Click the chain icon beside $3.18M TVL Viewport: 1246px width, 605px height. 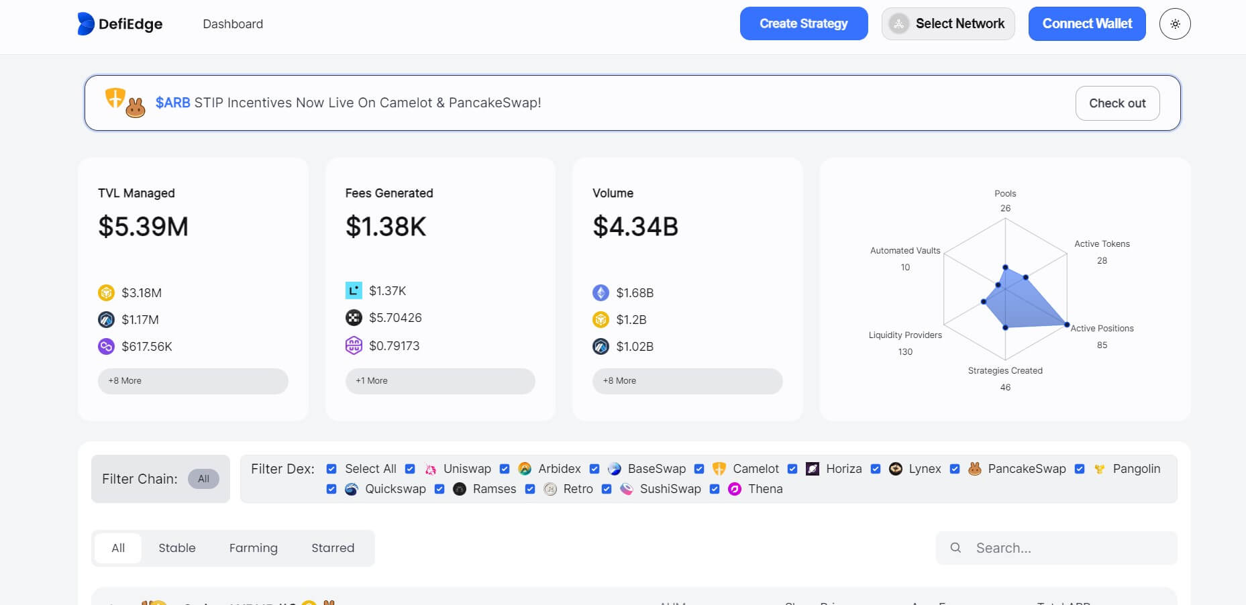106,292
